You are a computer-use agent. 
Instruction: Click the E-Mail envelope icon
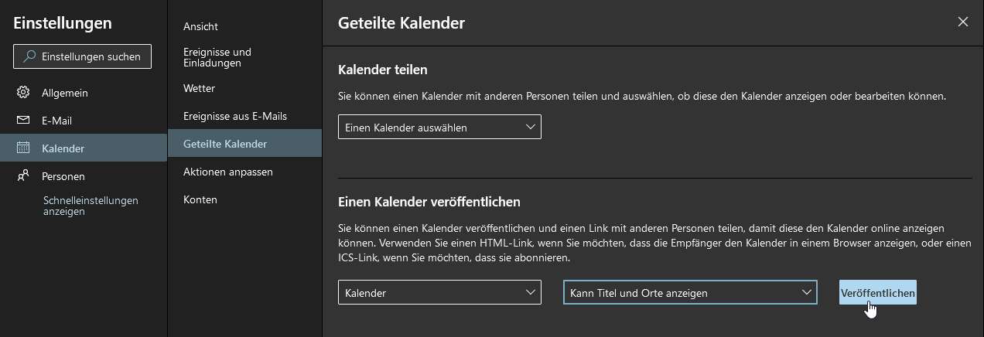pos(23,121)
